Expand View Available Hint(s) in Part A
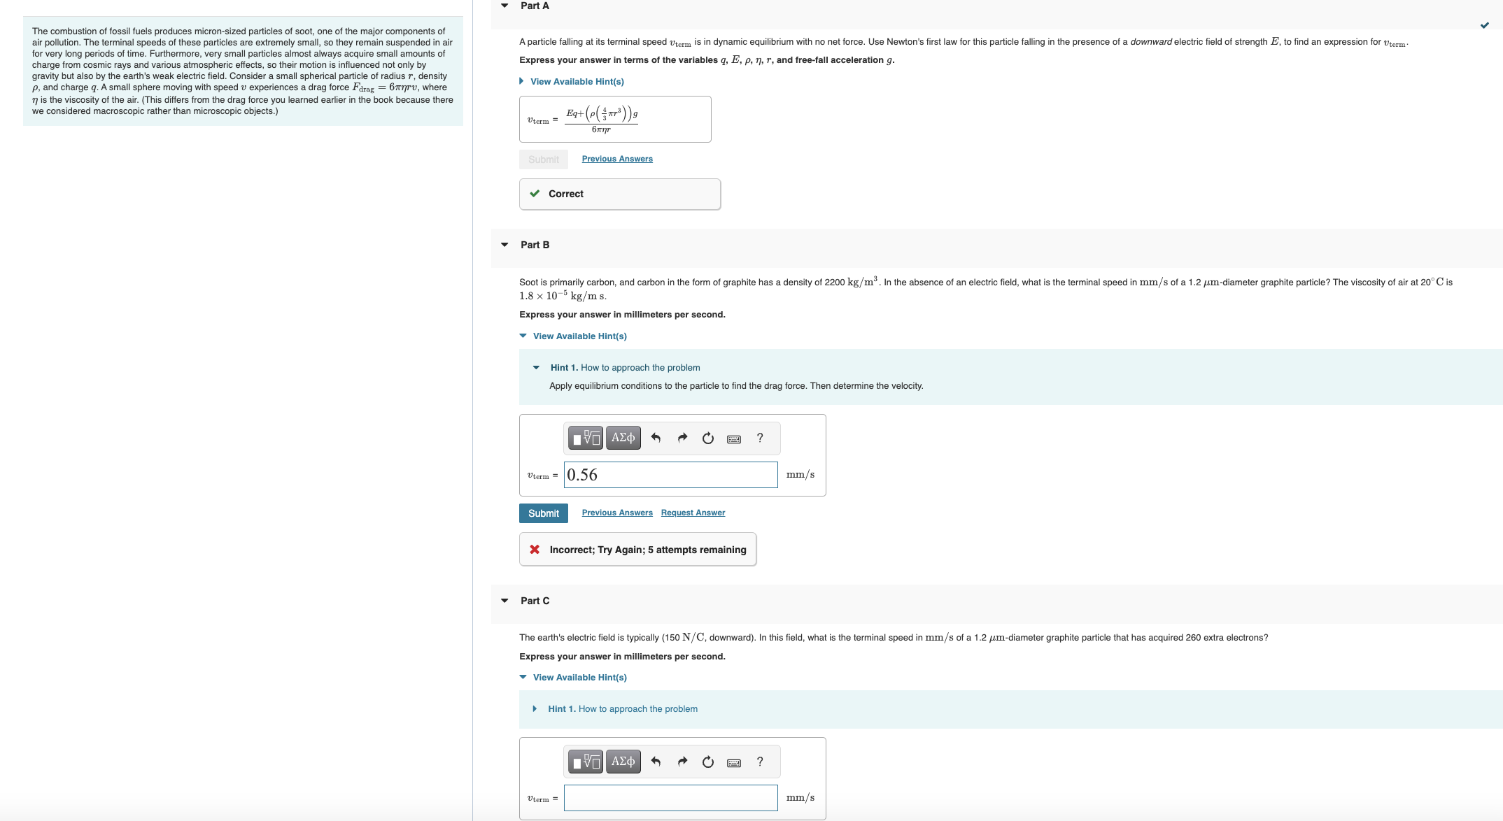 [x=572, y=82]
